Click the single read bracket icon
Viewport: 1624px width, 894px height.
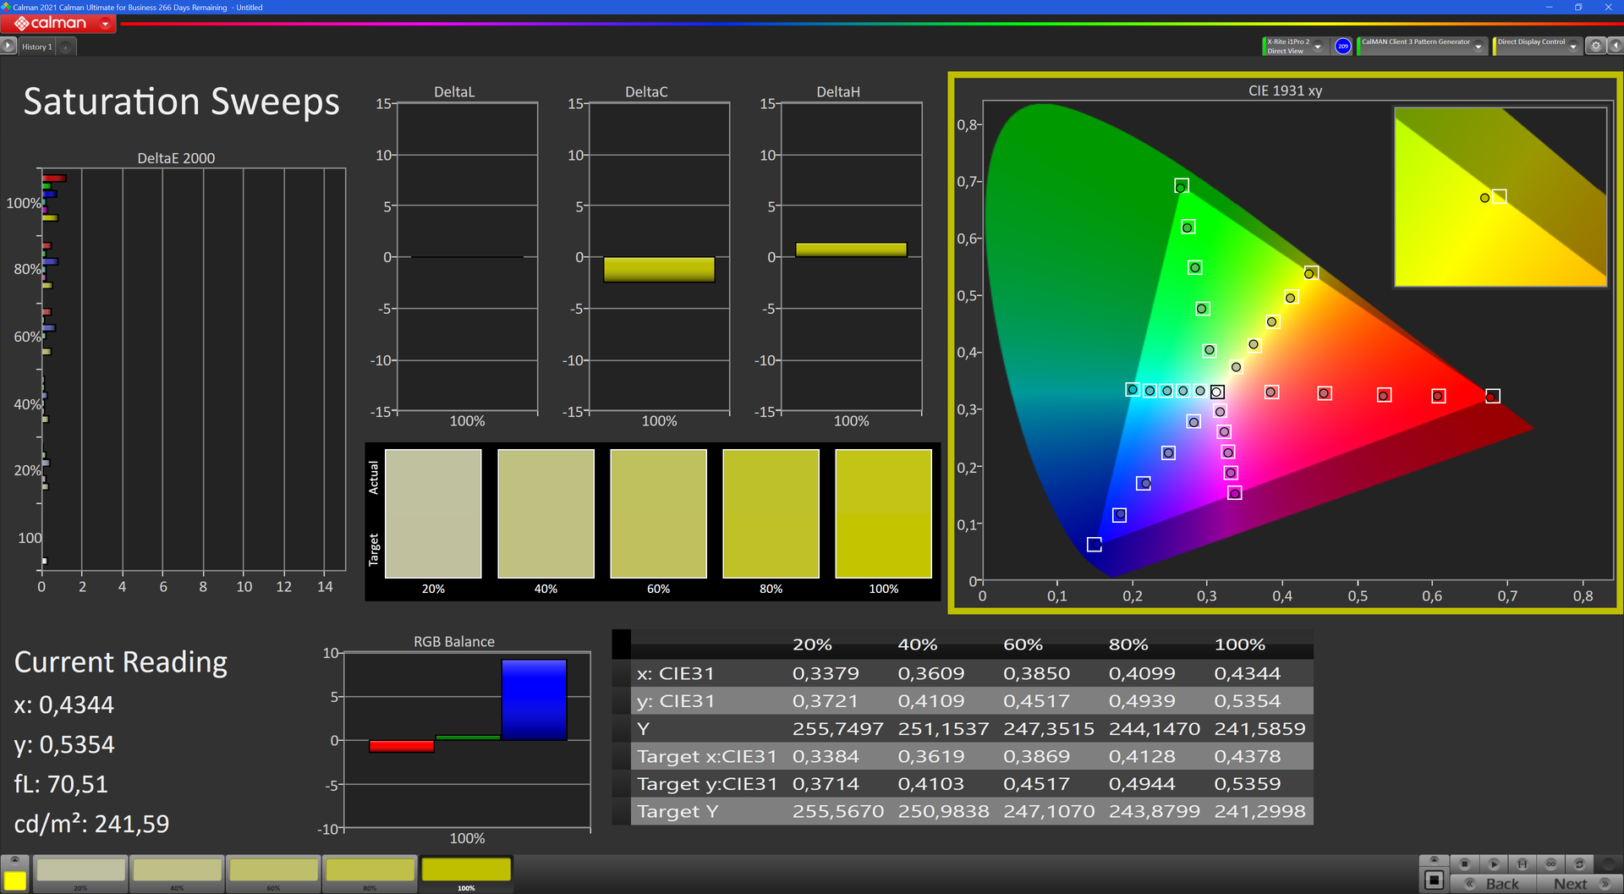click(1522, 864)
